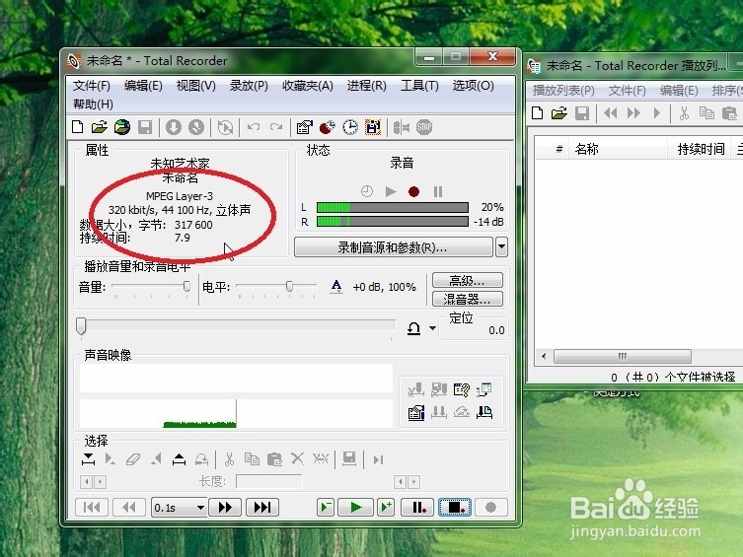Viewport: 743px width, 557px height.
Task: Click the auto level 'A' icon
Action: pyautogui.click(x=336, y=287)
